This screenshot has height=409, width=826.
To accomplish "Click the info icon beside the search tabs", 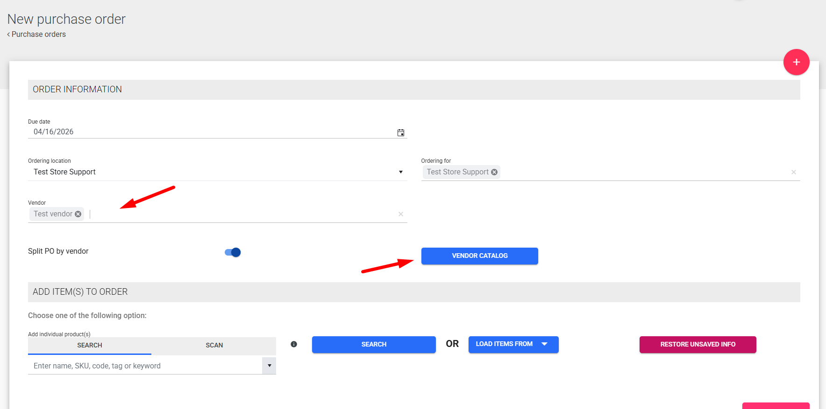I will coord(294,344).
